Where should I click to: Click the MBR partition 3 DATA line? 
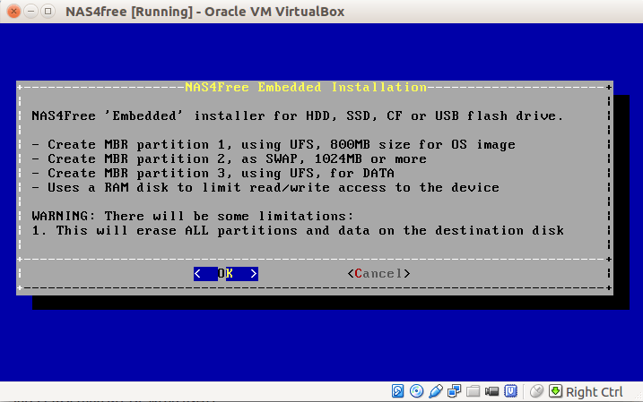[213, 173]
